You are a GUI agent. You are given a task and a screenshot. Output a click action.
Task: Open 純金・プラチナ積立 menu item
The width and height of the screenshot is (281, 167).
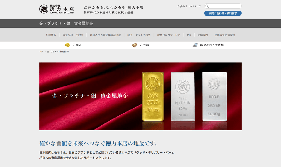pyautogui.click(x=139, y=35)
